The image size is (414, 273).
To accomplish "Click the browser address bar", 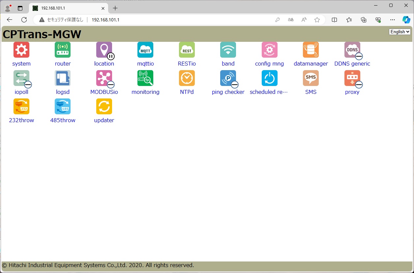I will pos(181,20).
